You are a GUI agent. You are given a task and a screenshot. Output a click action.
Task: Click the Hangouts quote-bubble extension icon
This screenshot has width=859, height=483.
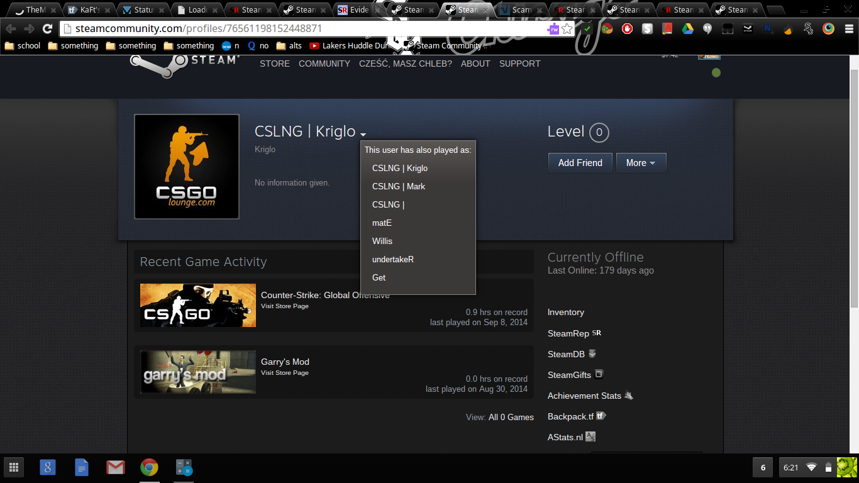point(707,29)
